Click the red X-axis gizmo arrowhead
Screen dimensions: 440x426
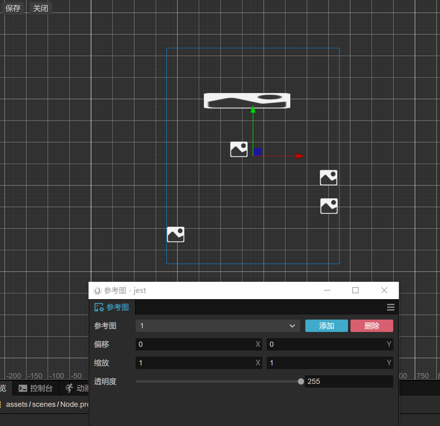tap(300, 156)
